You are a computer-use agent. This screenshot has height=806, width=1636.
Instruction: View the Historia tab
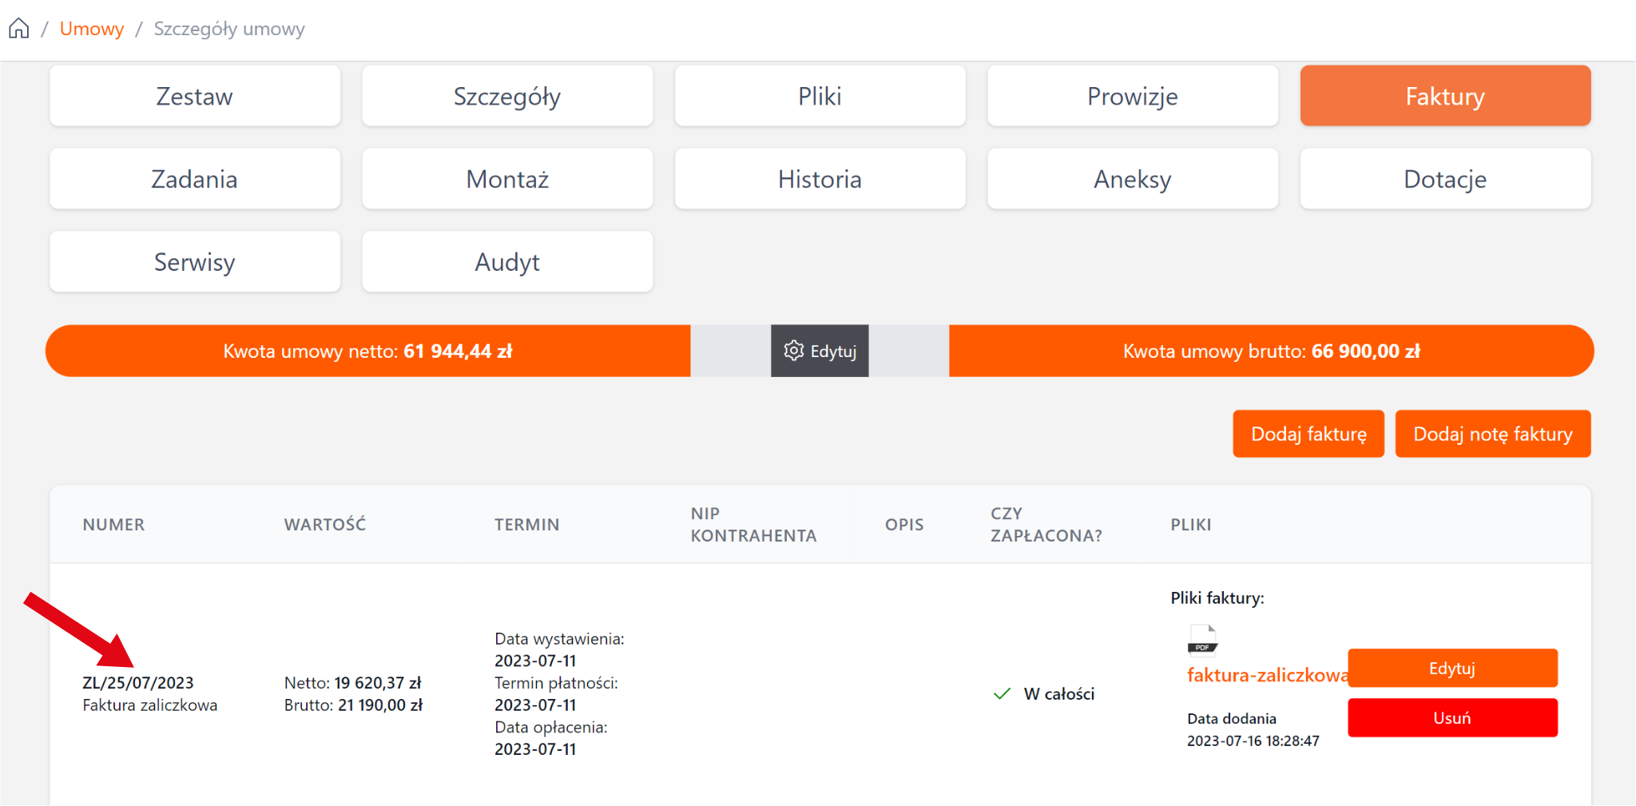820,179
